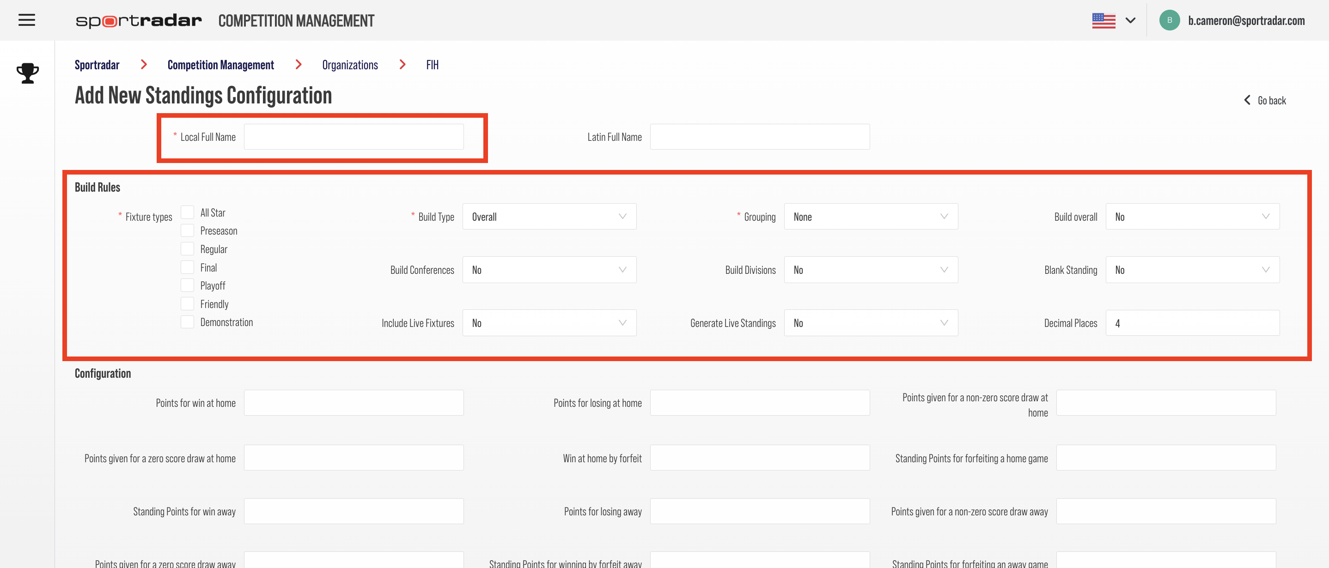Screen dimensions: 1329x568
Task: Click the Configuration section heading
Action: 103,373
